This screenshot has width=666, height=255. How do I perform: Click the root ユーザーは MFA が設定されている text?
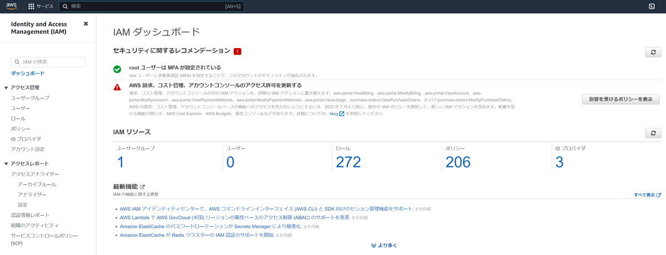(175, 67)
